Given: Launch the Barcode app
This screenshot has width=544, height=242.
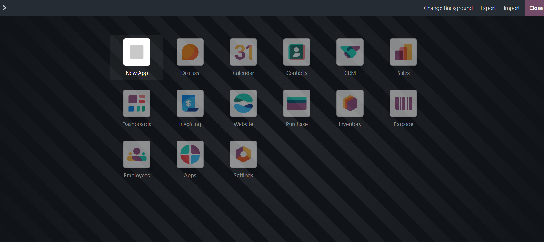Looking at the screenshot, I should pyautogui.click(x=403, y=104).
